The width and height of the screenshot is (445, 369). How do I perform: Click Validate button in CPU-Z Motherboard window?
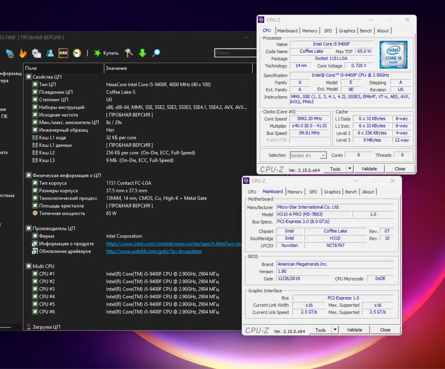355,330
